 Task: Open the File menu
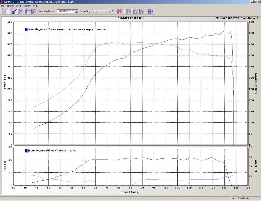tap(3, 6)
